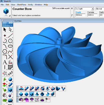
Task: Click the Depth value field
Action: pyautogui.click(x=80, y=15)
